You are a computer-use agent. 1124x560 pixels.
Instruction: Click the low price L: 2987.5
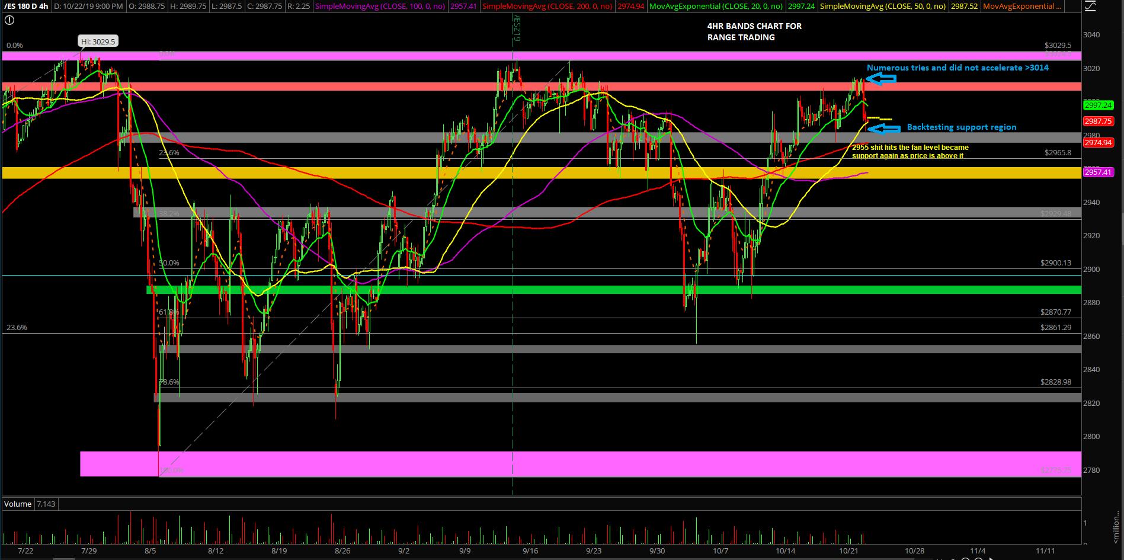pos(226,7)
